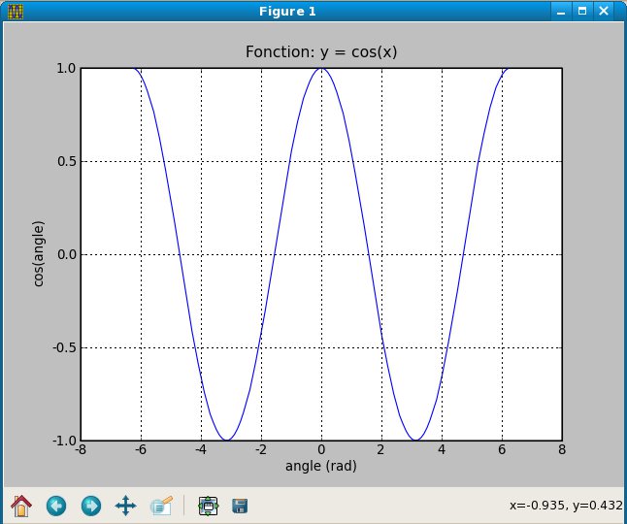627x524 pixels.
Task: Activate the Pan axes tool
Action: point(125,505)
